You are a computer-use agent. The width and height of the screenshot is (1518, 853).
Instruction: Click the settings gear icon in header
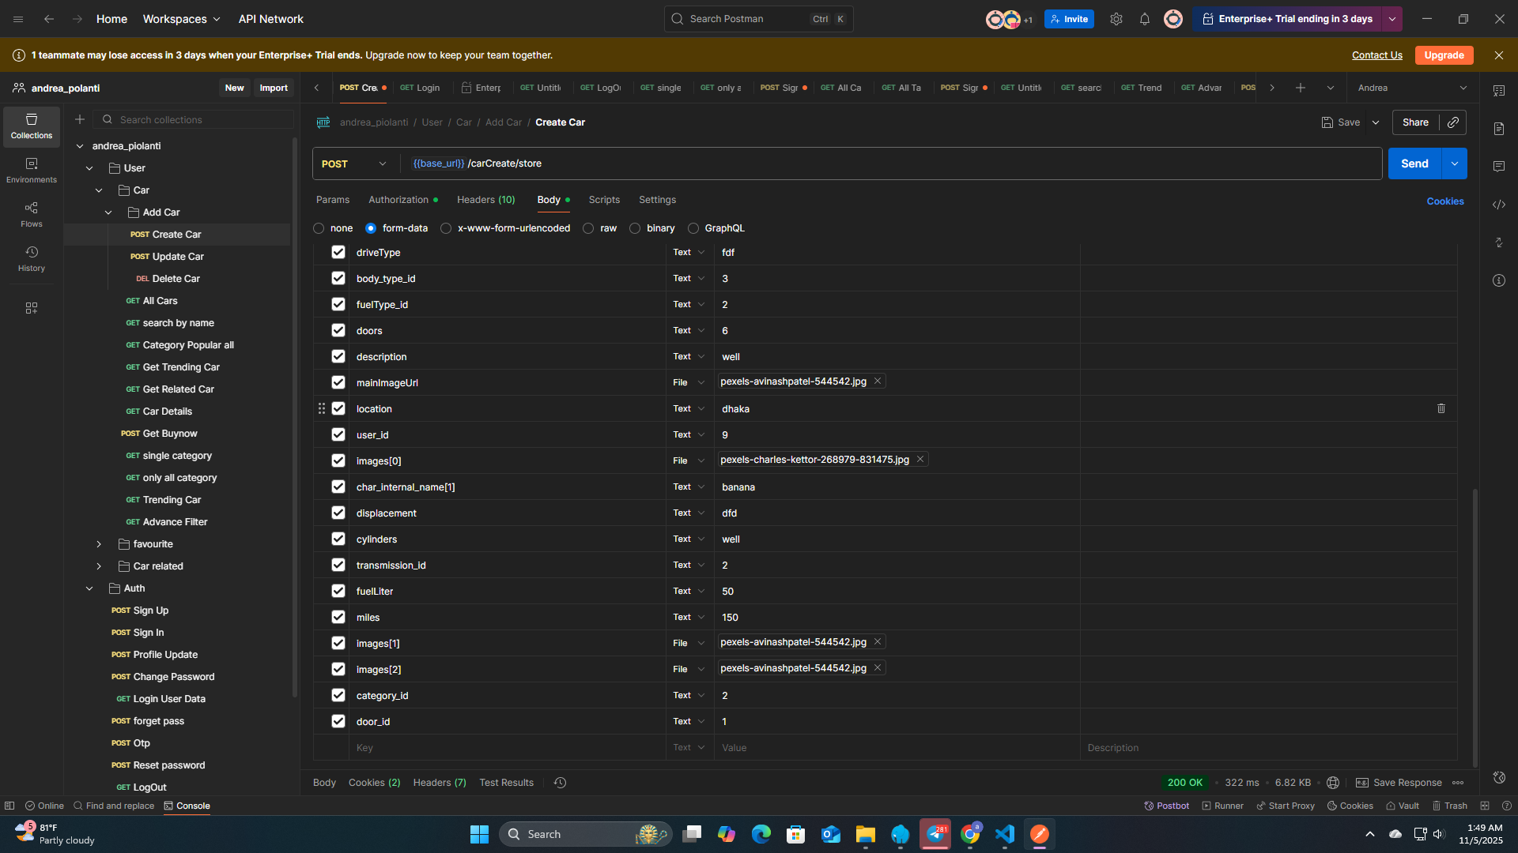point(1116,19)
